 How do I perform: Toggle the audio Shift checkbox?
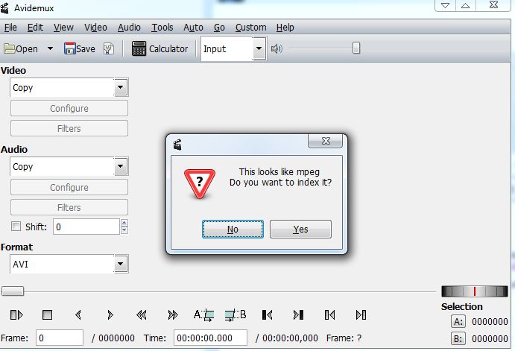16,227
